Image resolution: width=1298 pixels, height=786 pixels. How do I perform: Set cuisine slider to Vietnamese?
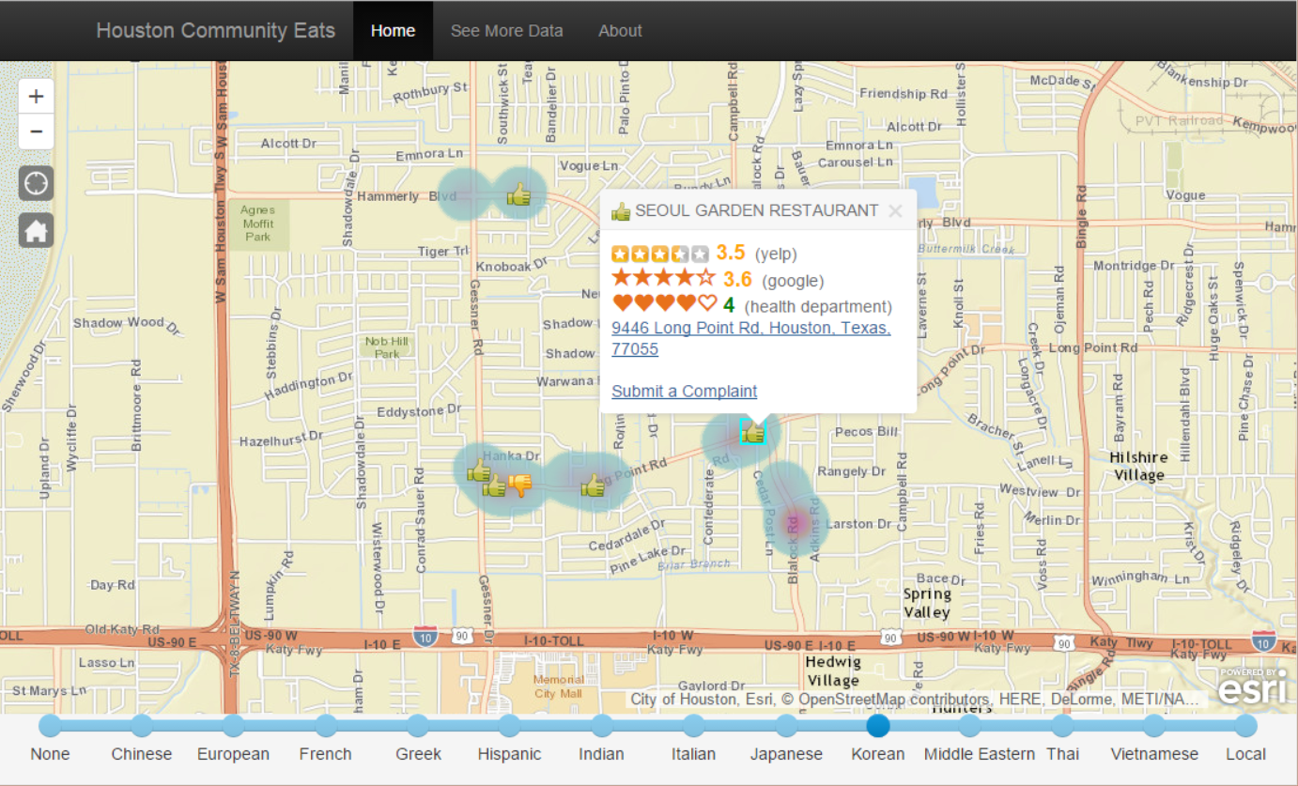pos(1154,725)
